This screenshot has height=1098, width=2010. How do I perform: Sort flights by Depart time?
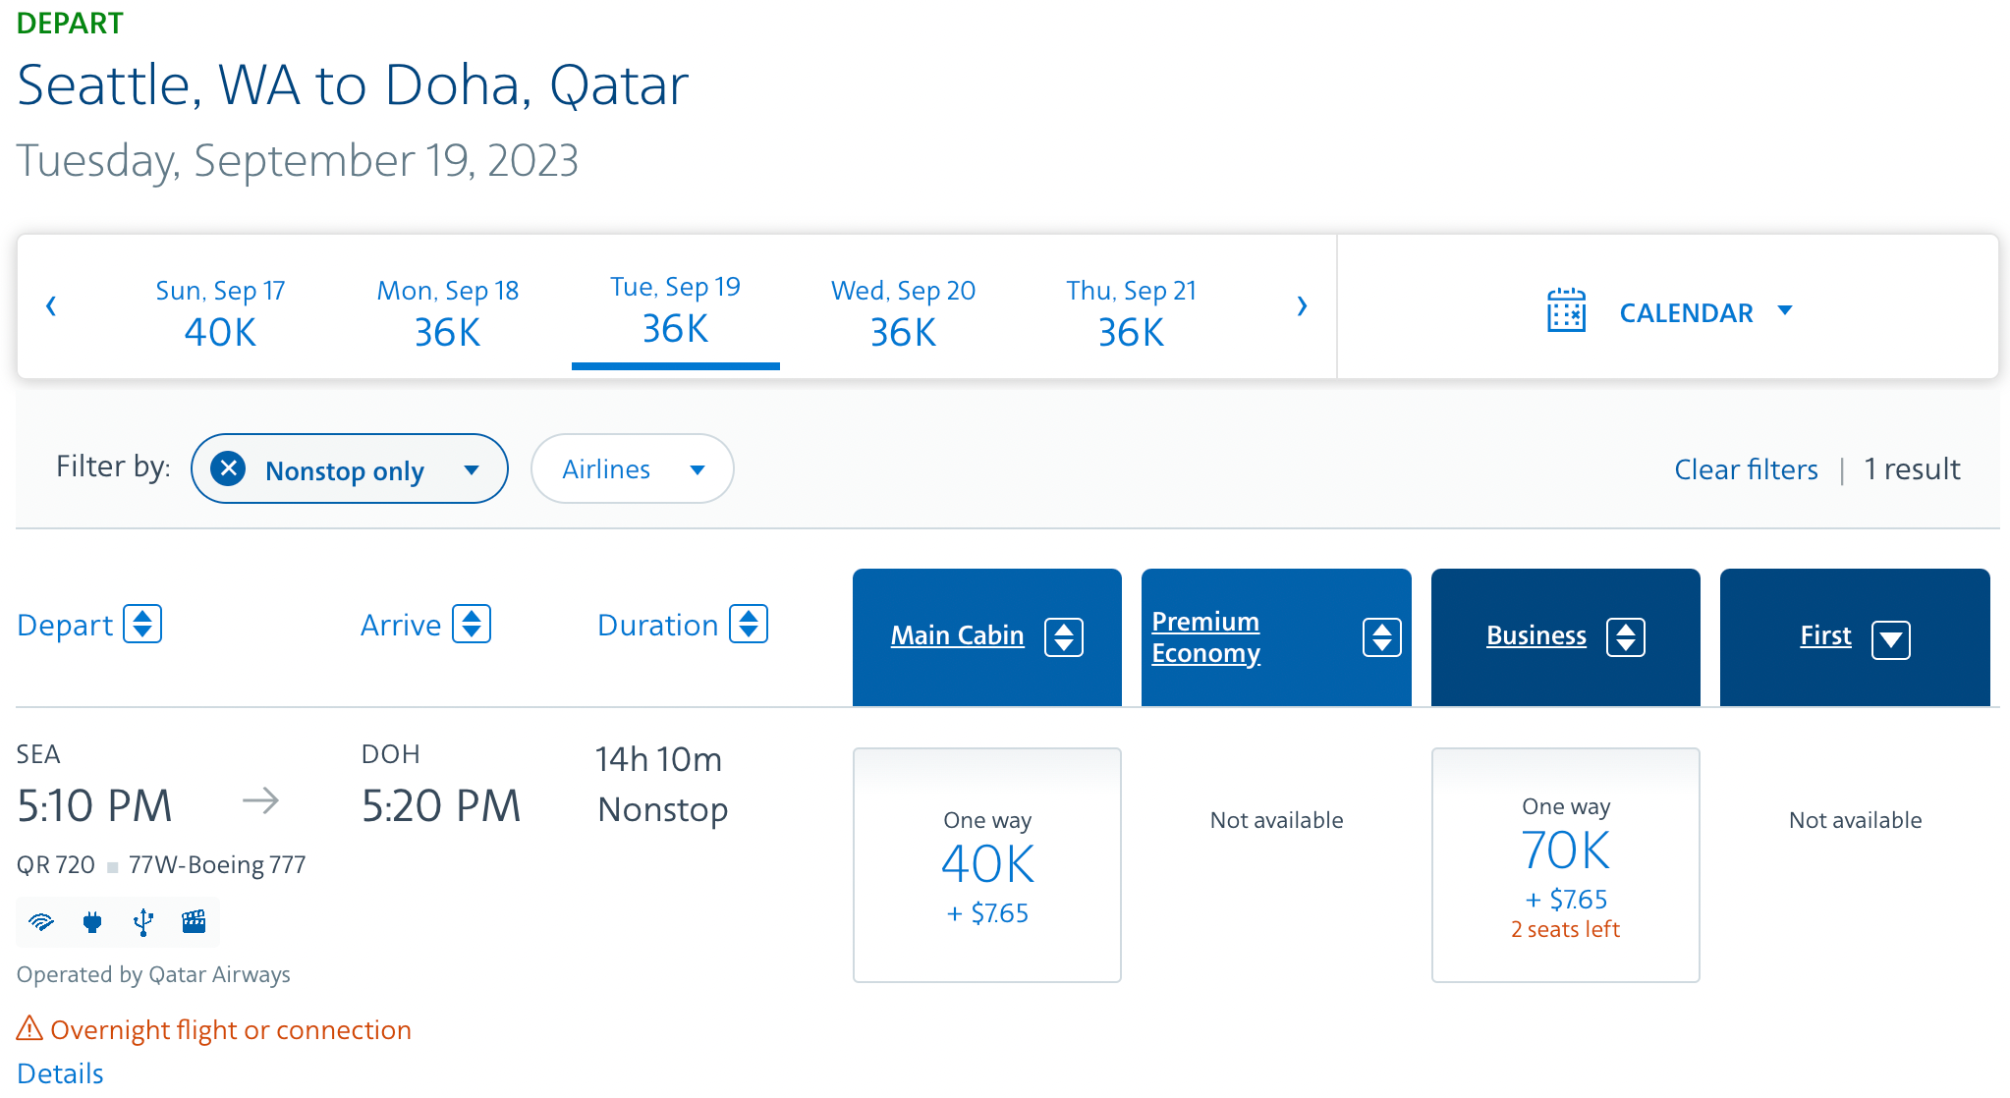click(143, 624)
